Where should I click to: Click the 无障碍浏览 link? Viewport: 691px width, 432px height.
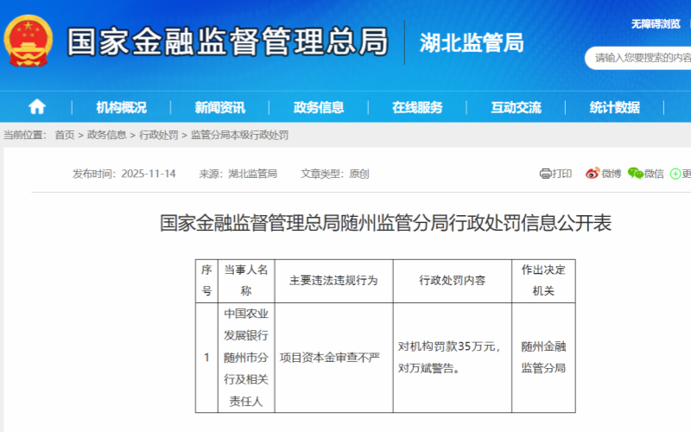(x=656, y=24)
